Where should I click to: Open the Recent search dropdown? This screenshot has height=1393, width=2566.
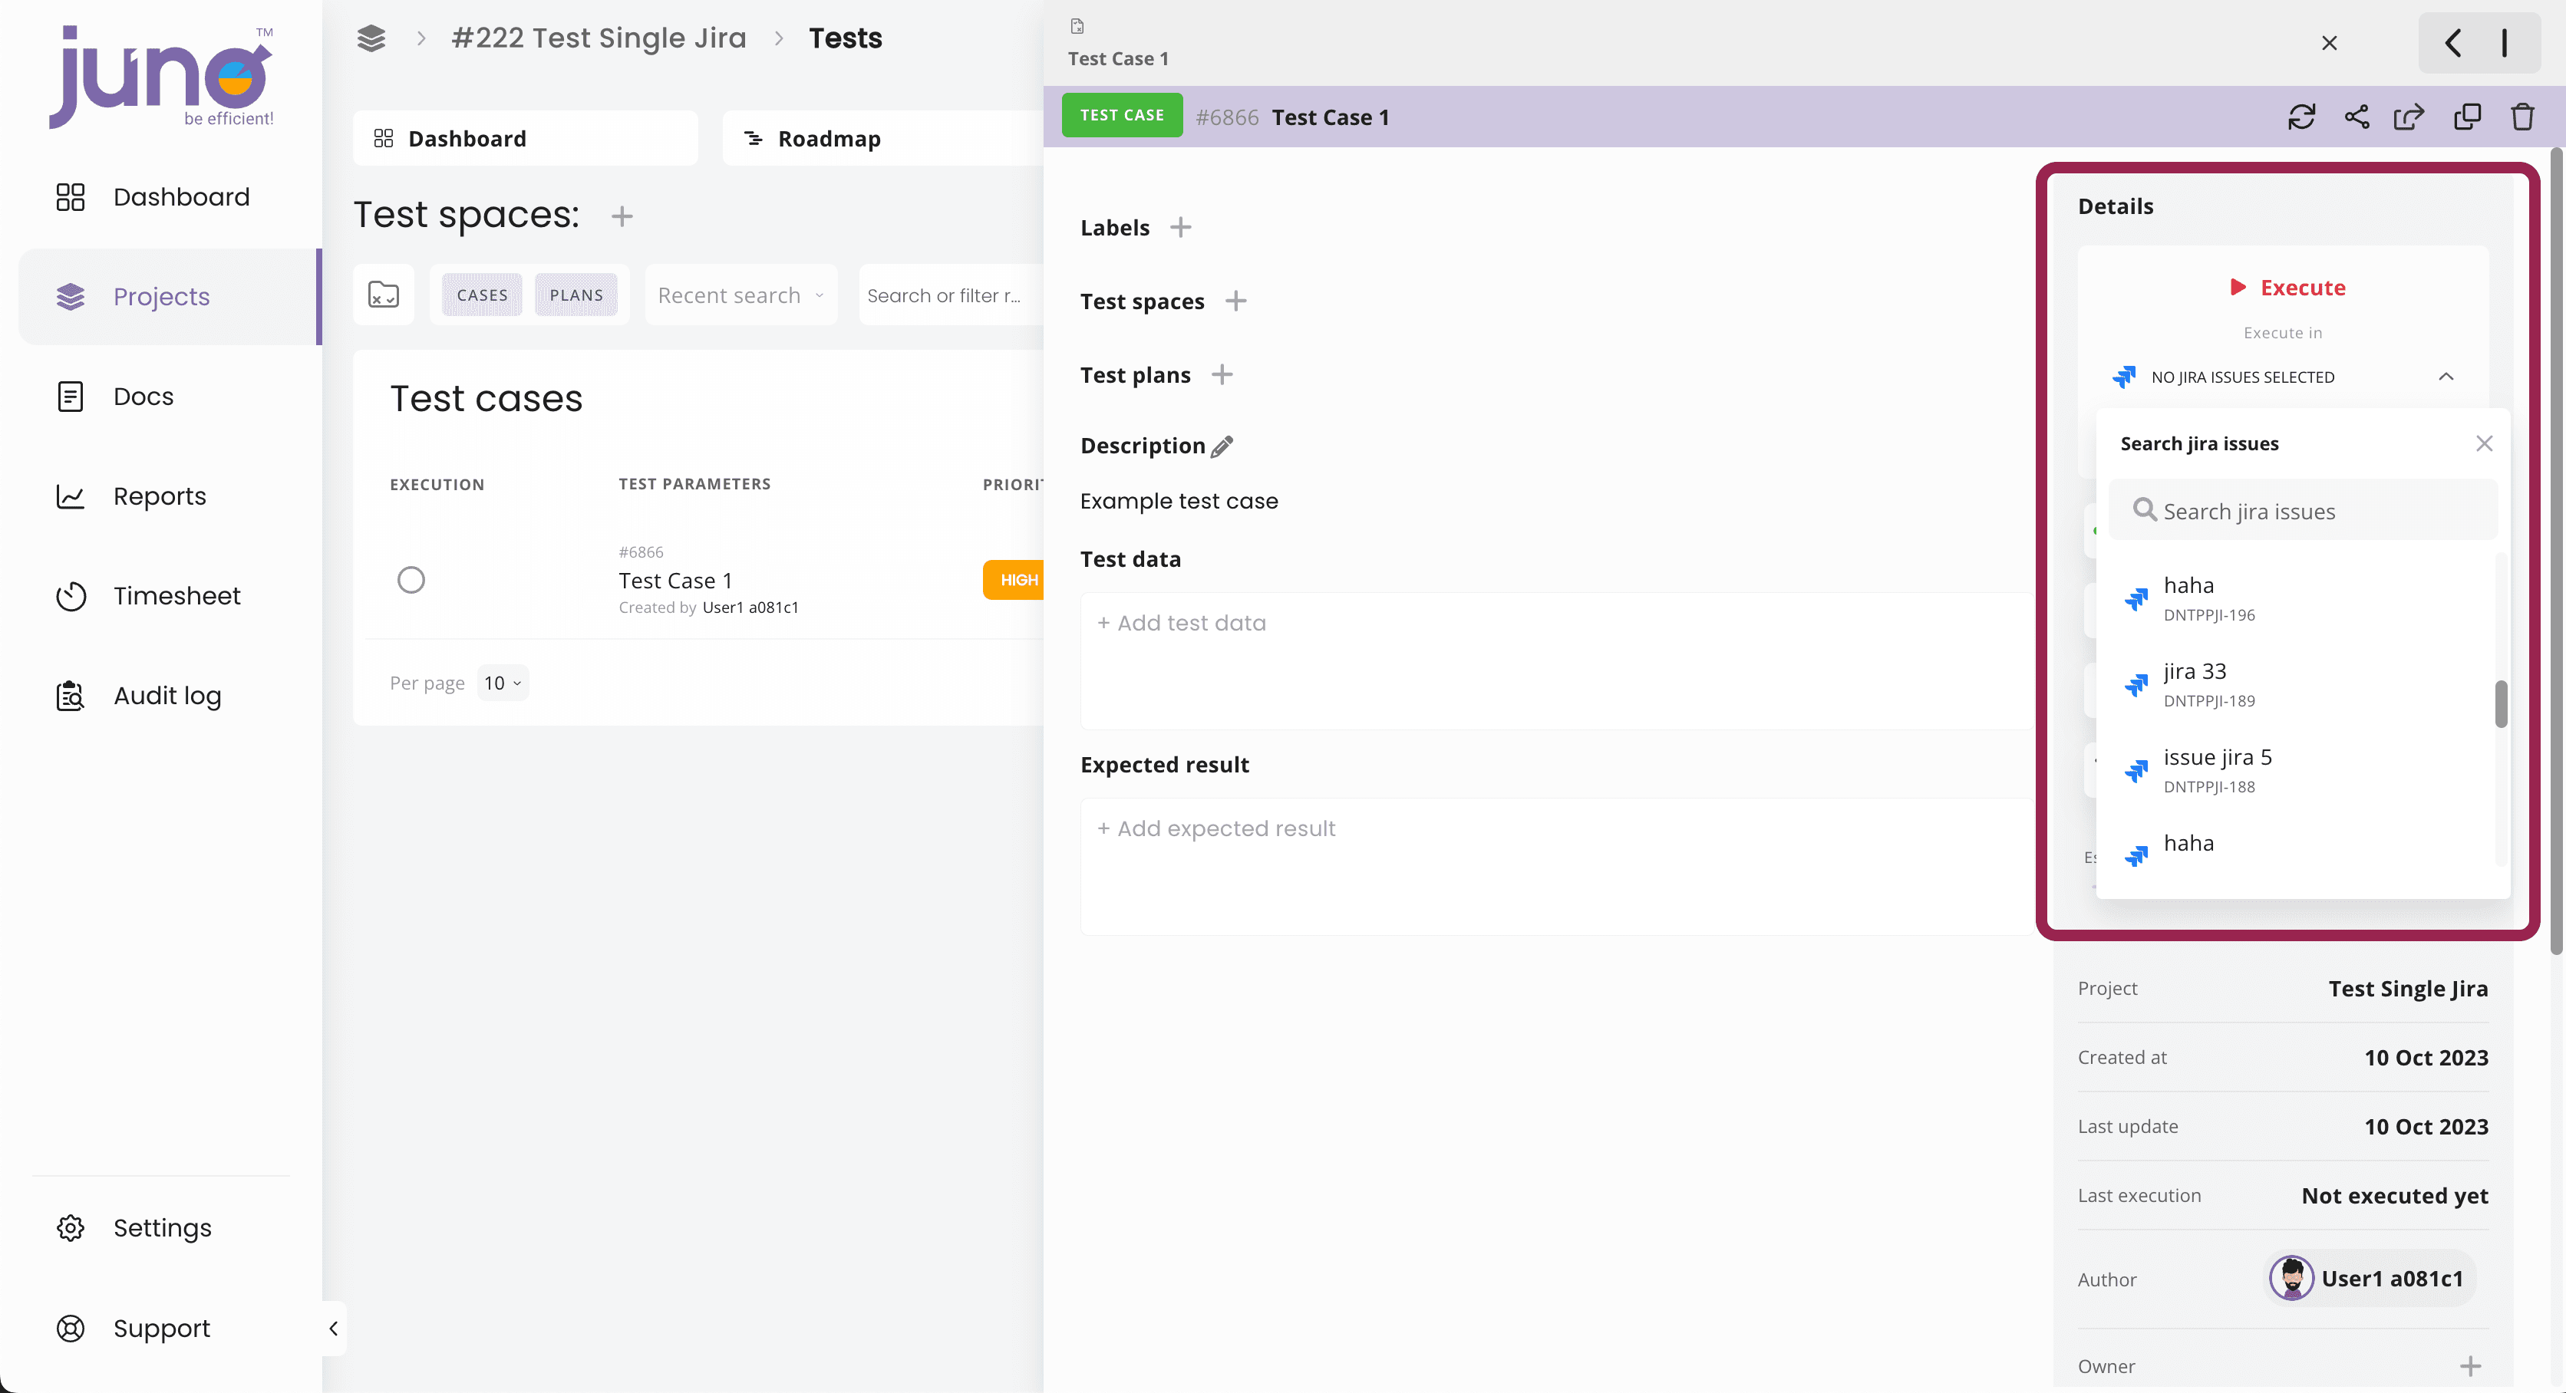coord(741,295)
